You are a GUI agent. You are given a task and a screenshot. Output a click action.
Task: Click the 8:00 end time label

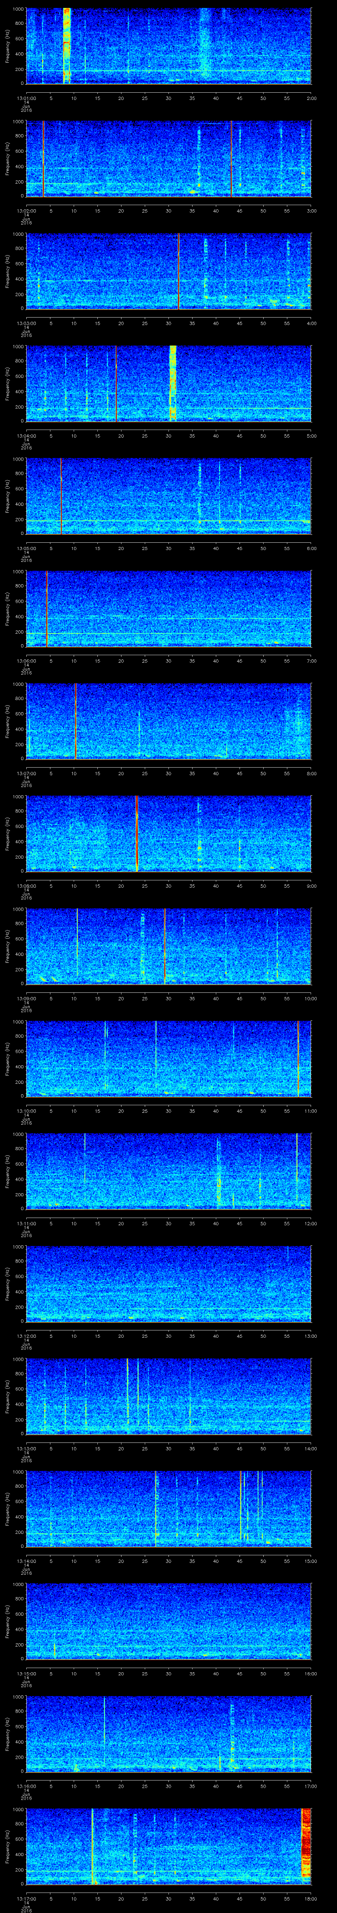coord(311,773)
